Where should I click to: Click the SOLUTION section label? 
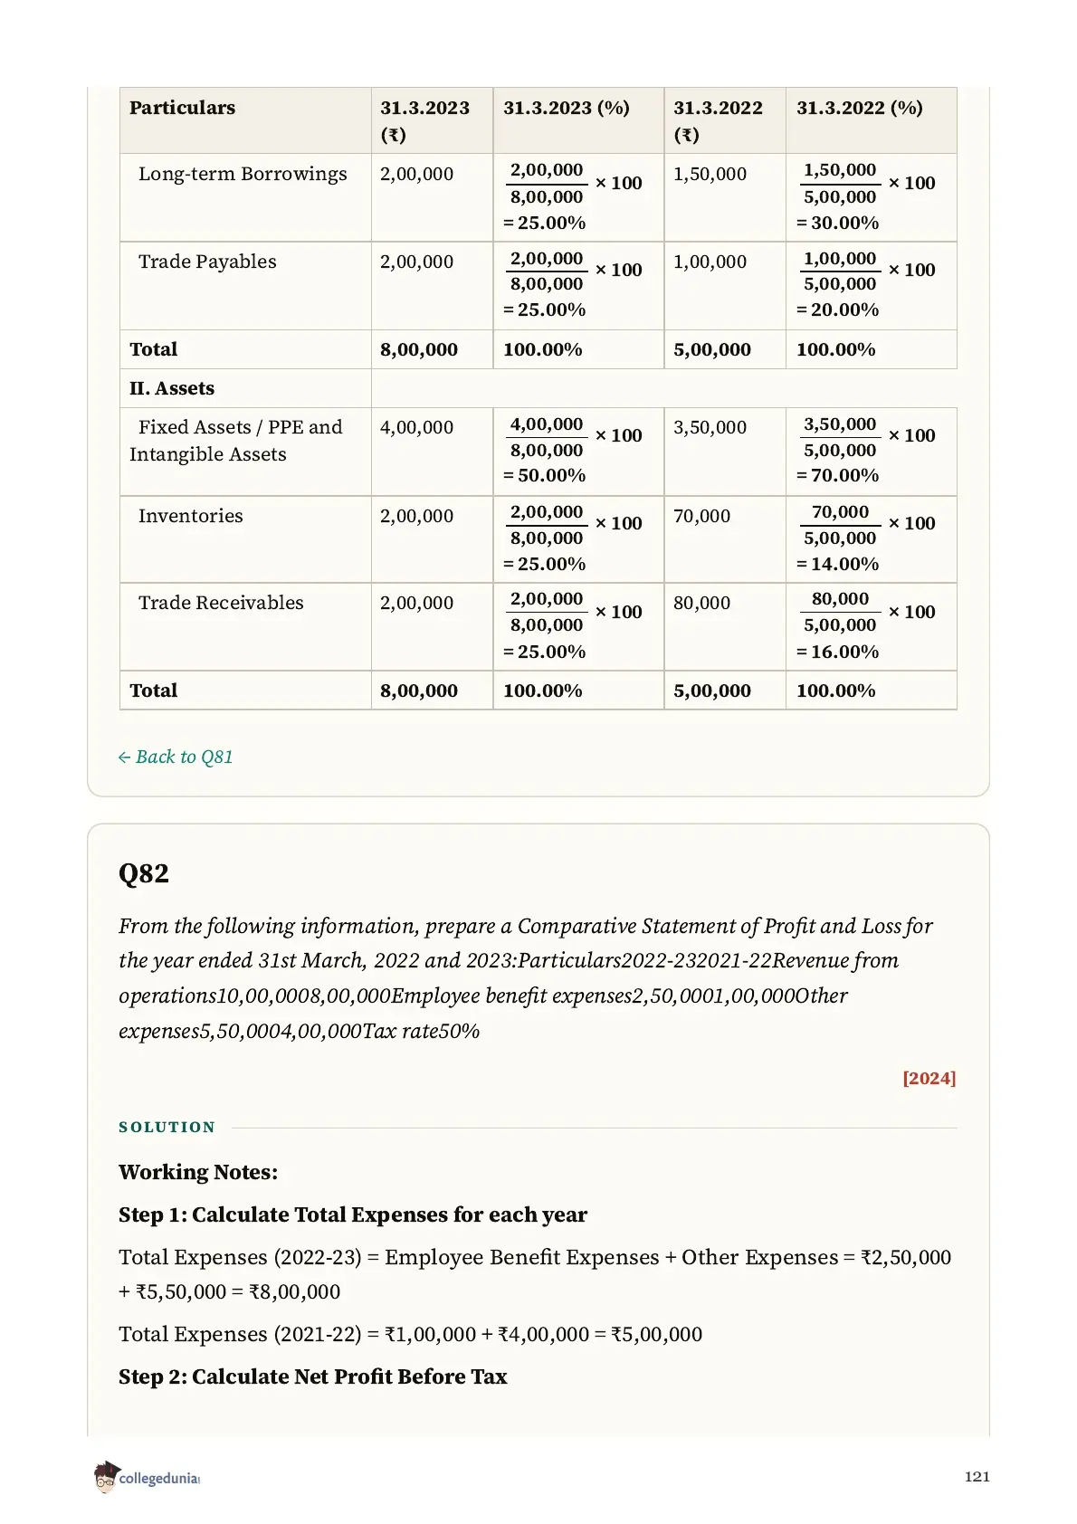pos(167,1127)
